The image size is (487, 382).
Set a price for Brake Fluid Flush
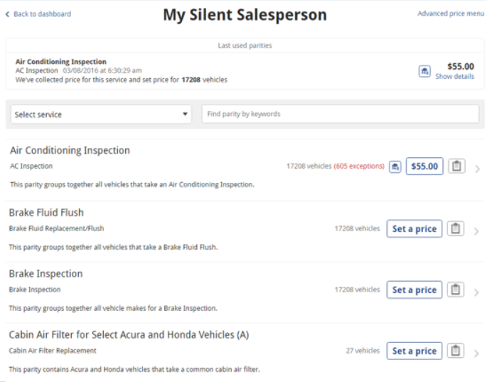click(414, 229)
